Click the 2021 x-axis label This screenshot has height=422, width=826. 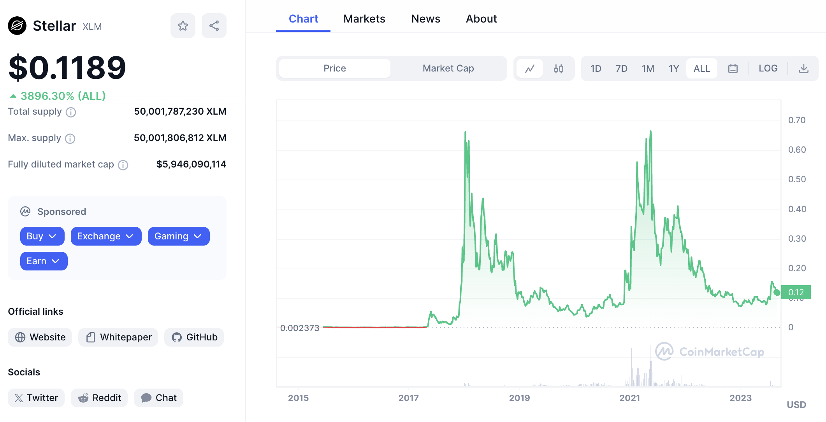click(x=630, y=398)
